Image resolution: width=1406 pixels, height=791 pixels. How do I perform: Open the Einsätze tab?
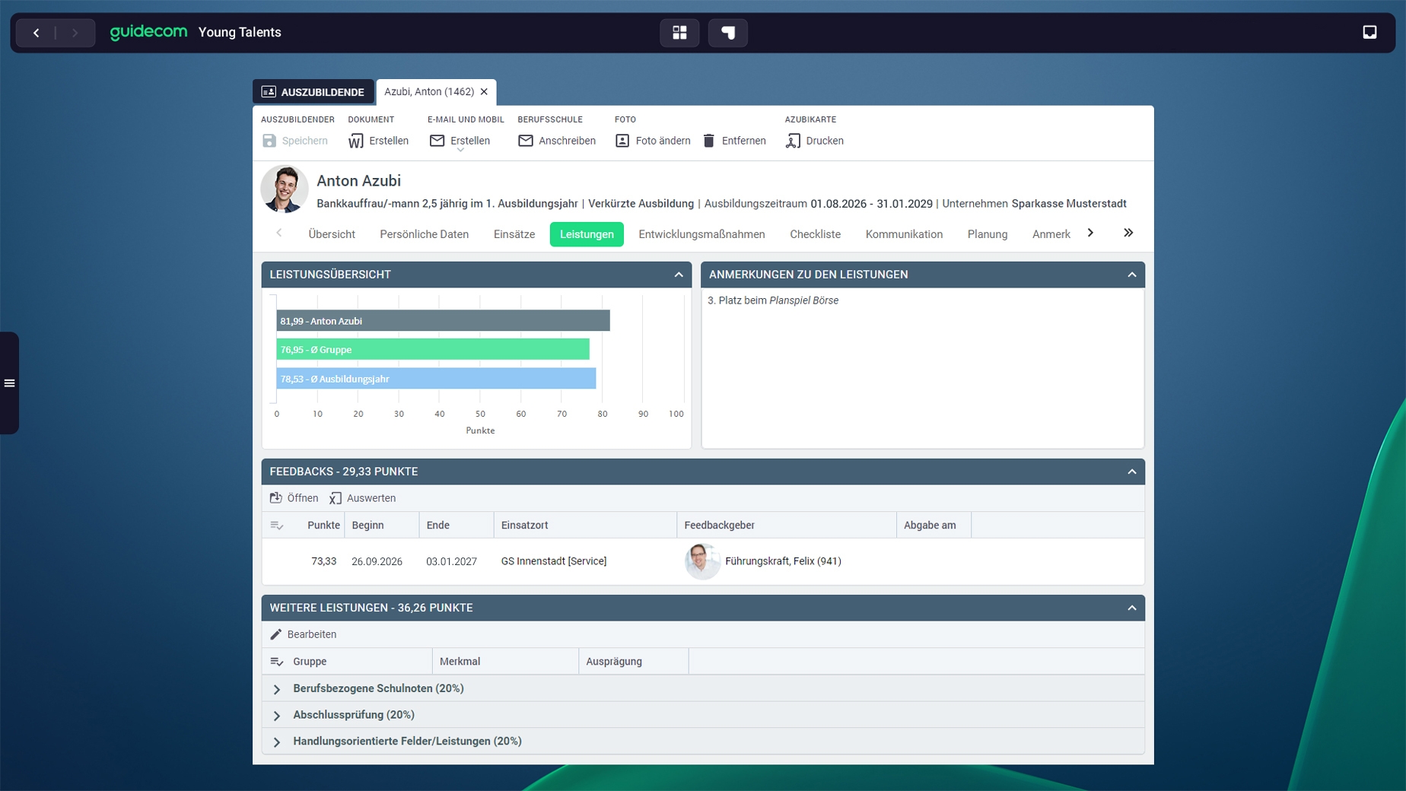click(514, 234)
